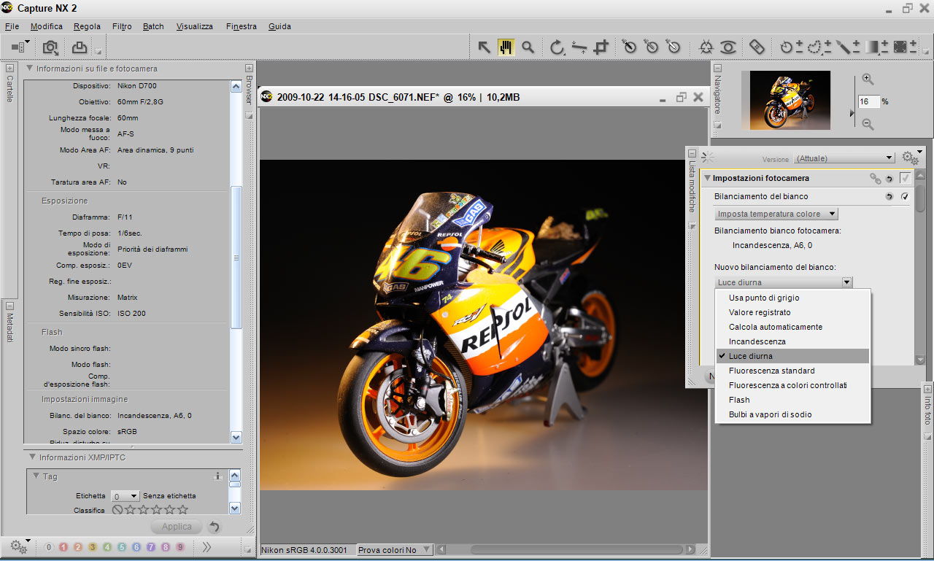
Task: Open Imposta temperatura colore dropdown
Action: point(776,214)
